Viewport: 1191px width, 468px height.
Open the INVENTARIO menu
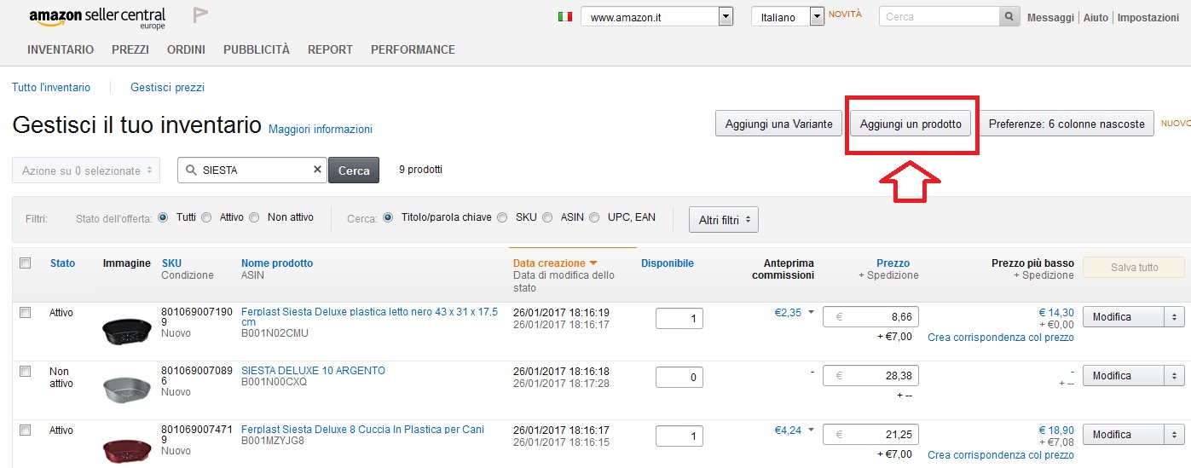(61, 49)
